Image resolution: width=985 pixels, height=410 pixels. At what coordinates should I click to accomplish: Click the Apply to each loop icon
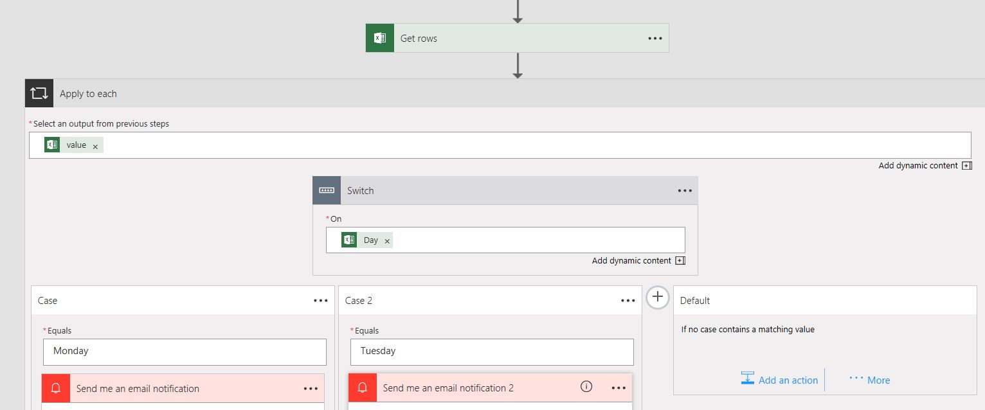(x=39, y=94)
